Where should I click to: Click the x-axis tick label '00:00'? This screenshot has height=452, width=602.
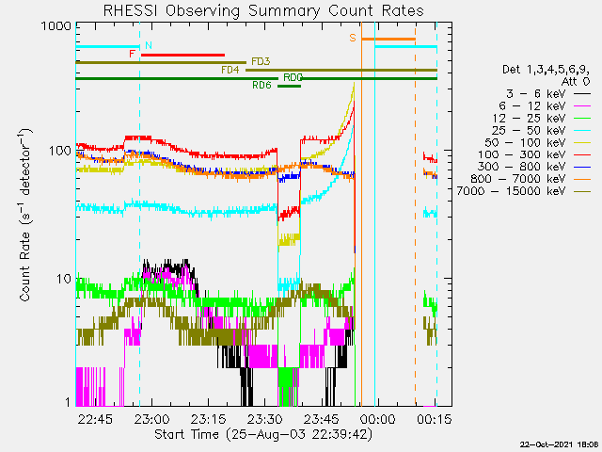pyautogui.click(x=378, y=419)
